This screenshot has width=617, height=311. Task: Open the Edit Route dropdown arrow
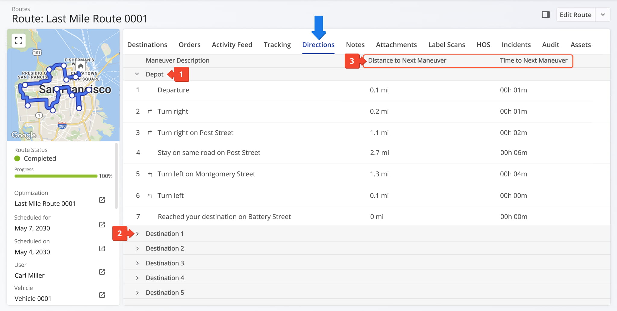[x=603, y=15]
